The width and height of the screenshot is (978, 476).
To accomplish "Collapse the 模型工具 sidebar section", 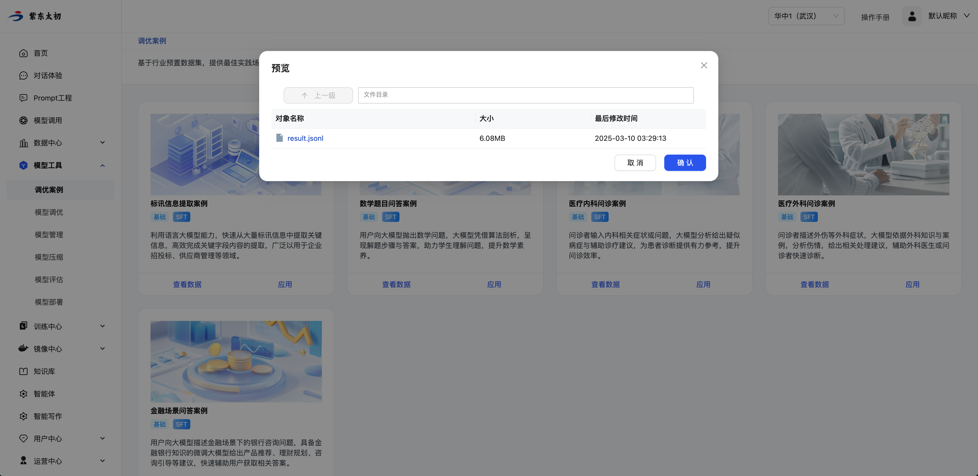I will point(102,165).
